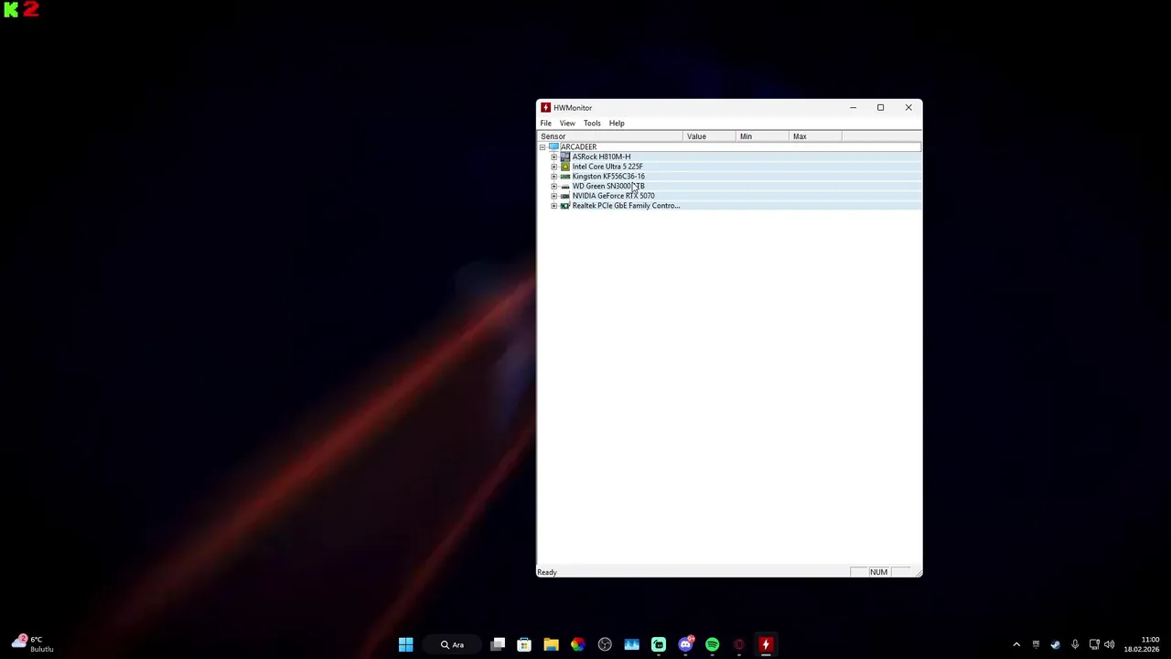Click the Value column header
The height and width of the screenshot is (659, 1171).
[709, 136]
